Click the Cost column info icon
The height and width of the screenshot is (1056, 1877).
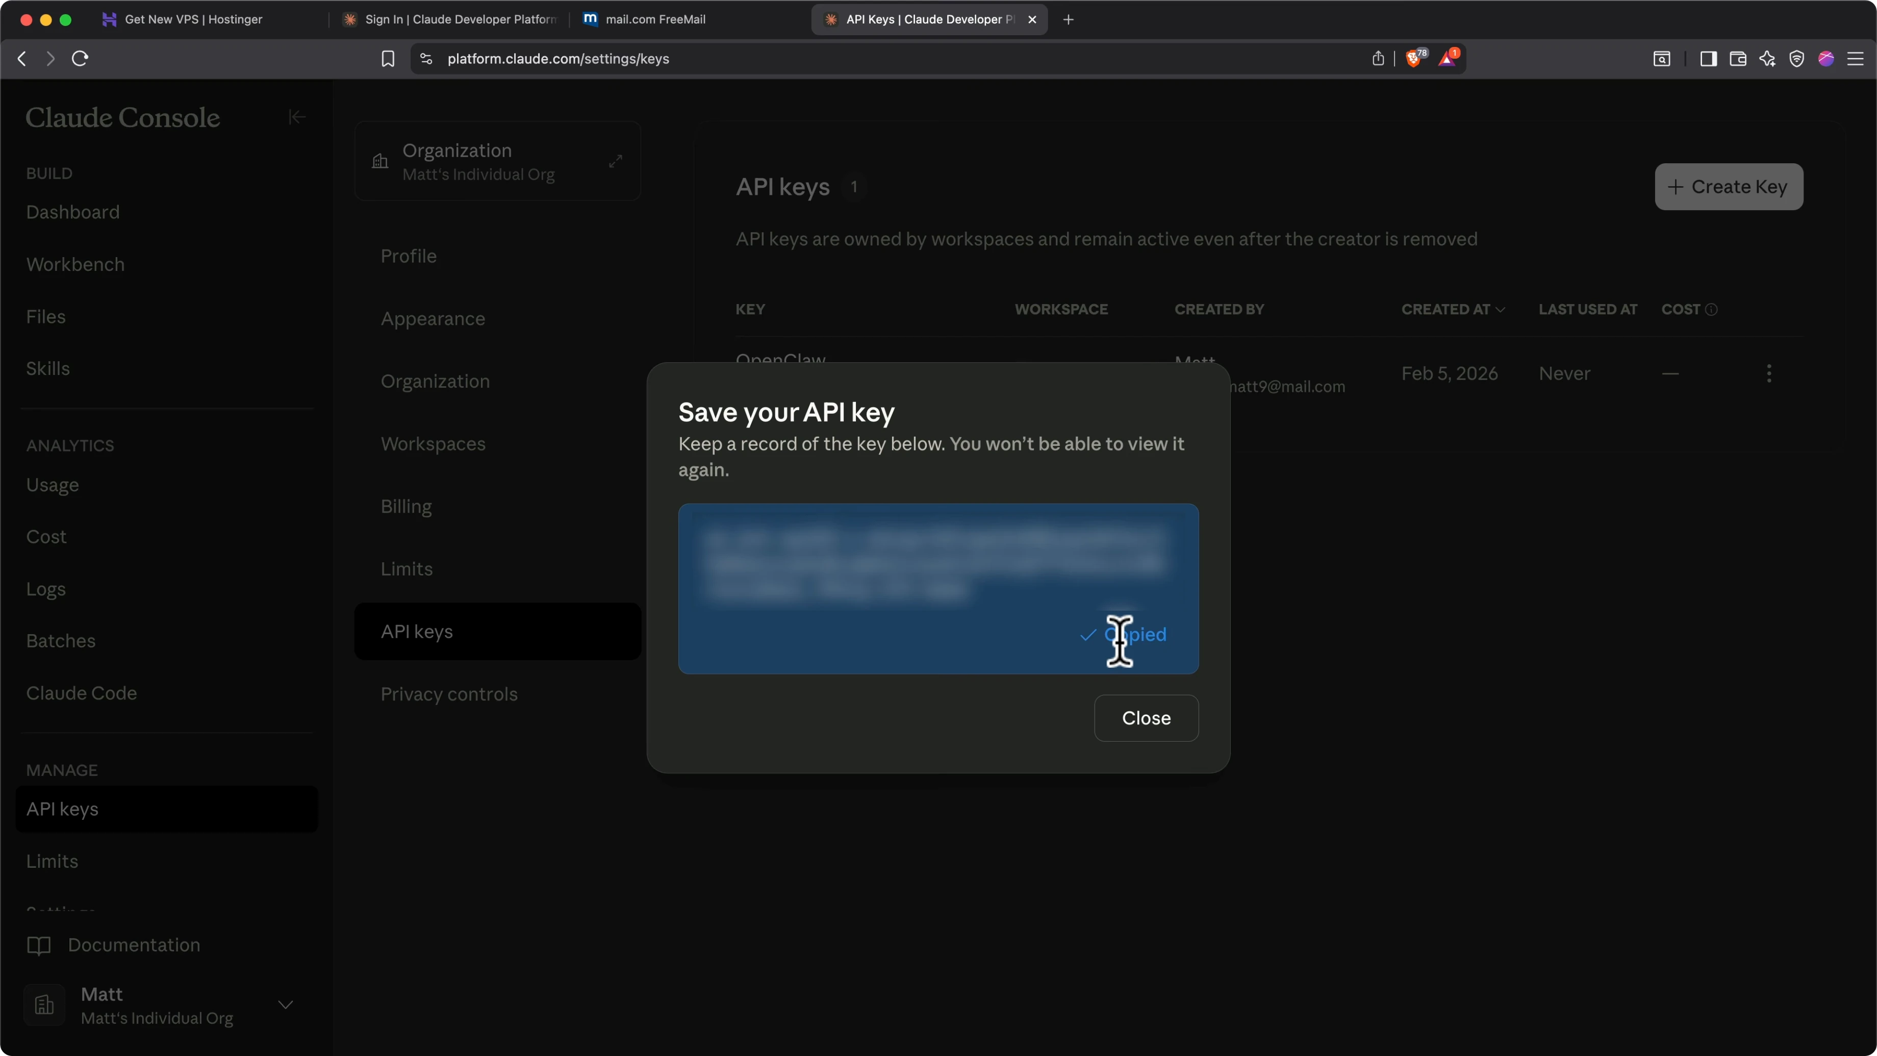pos(1712,309)
